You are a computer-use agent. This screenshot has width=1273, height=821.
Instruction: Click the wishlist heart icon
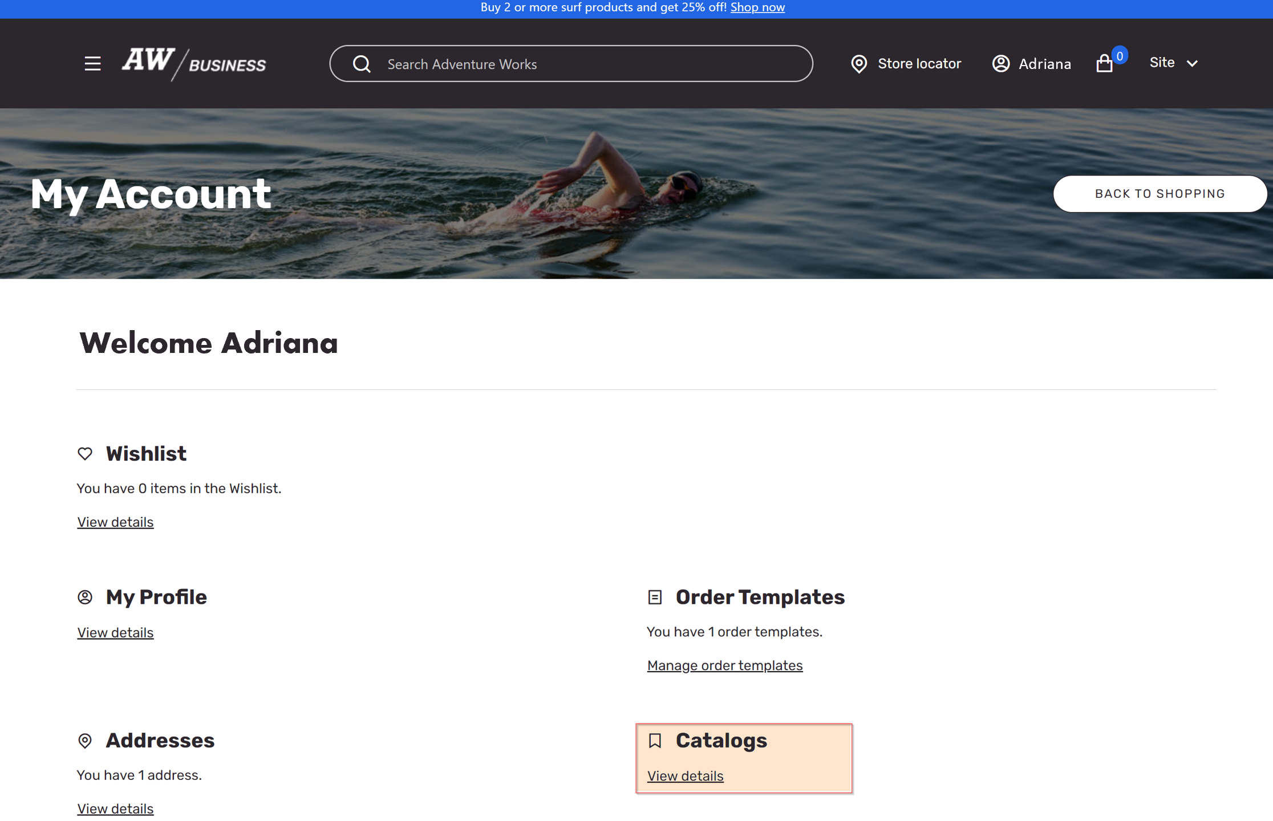[84, 454]
